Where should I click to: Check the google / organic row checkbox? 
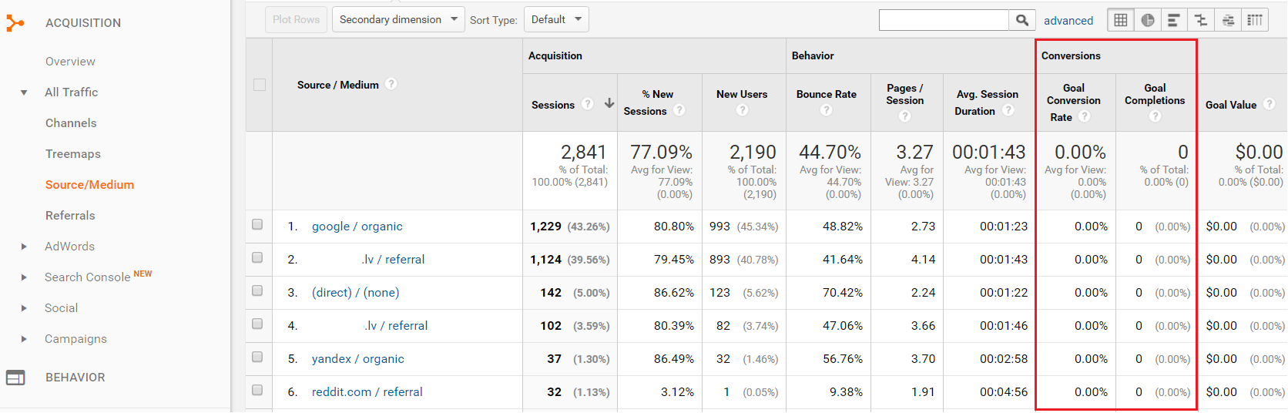[x=257, y=224]
